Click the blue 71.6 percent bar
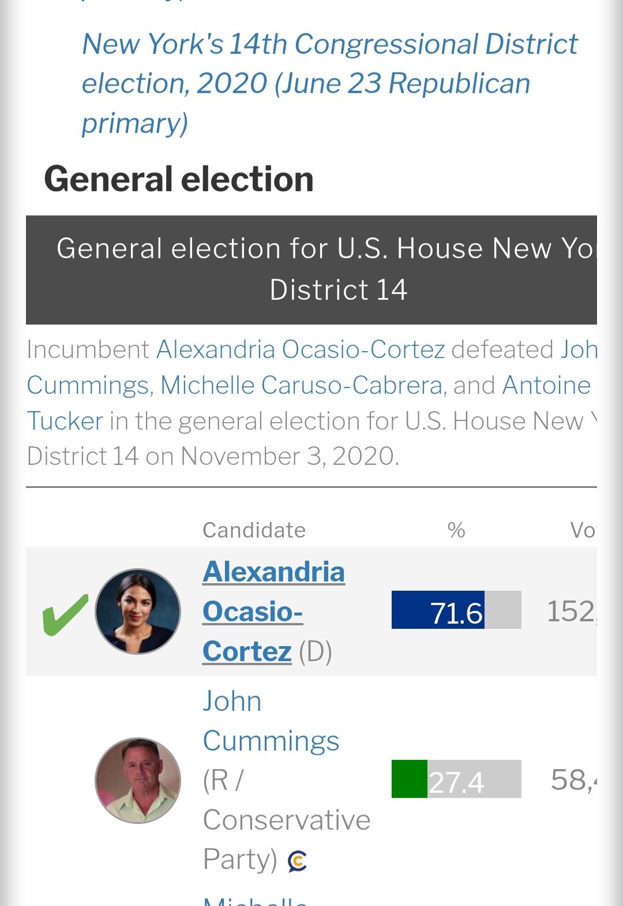623x906 pixels. [438, 610]
